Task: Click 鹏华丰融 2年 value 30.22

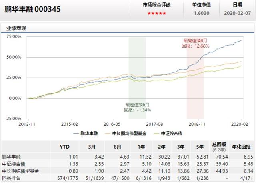Action: 164,157
